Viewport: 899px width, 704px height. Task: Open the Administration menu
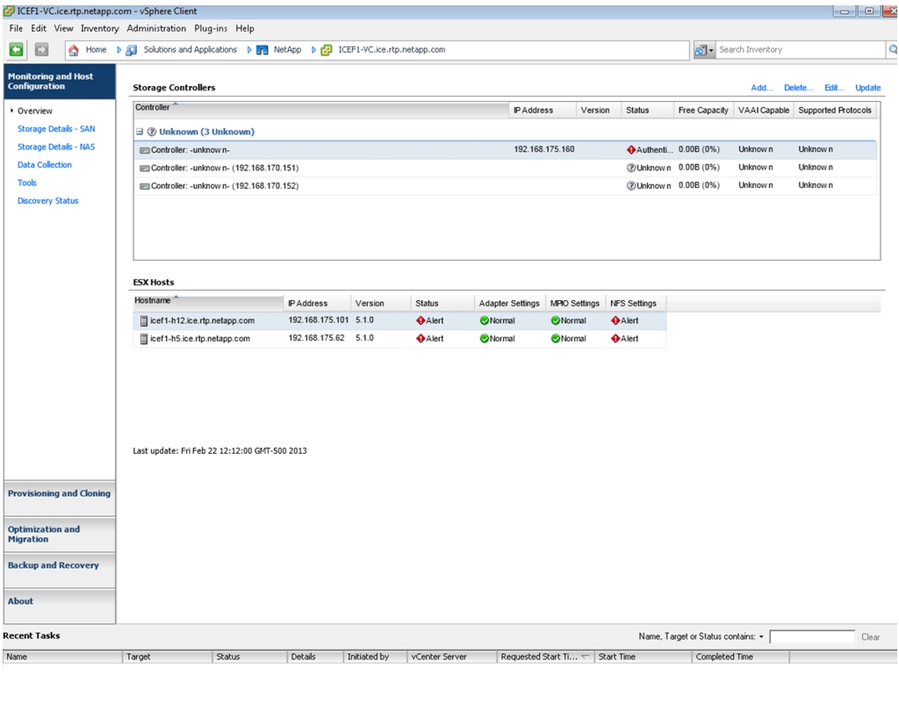coord(156,29)
